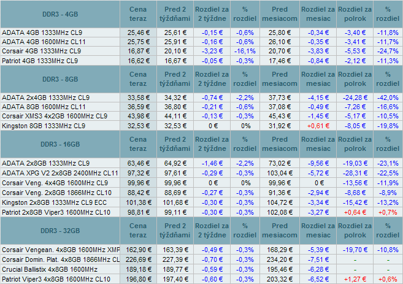Click Crucial Ballistix 4x8GB 1600MHz name
403x284 pixels.
click(x=50, y=269)
